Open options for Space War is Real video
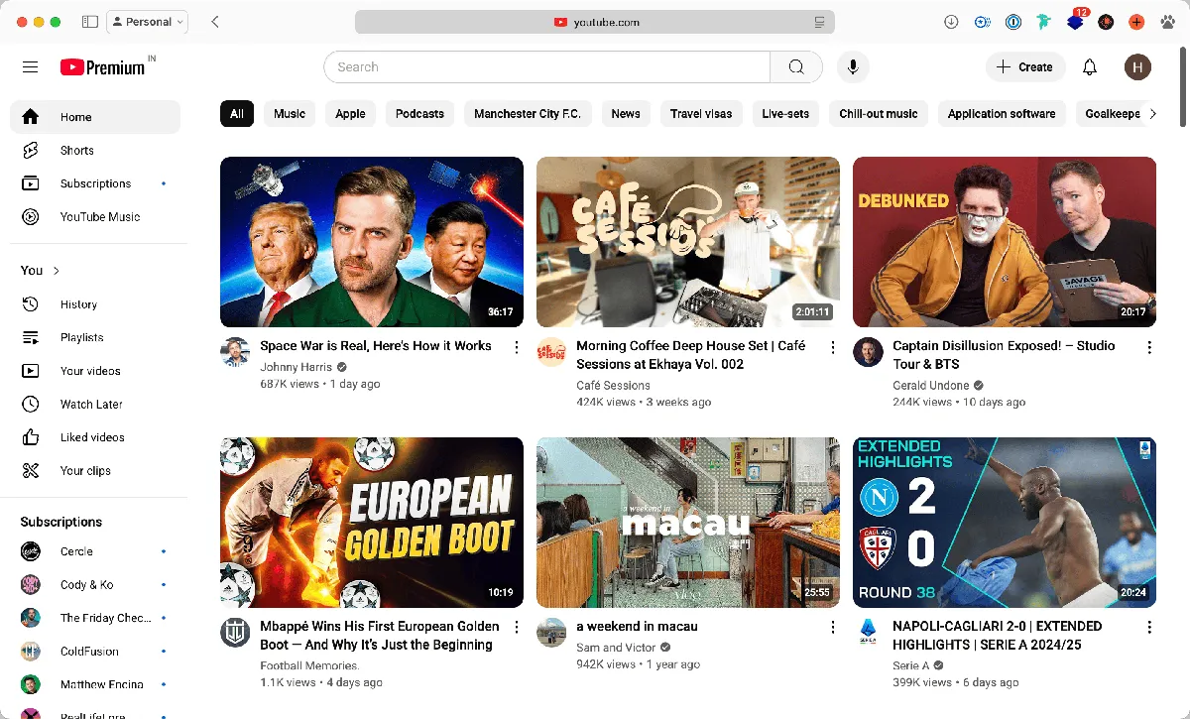Image resolution: width=1190 pixels, height=719 pixels. tap(517, 347)
